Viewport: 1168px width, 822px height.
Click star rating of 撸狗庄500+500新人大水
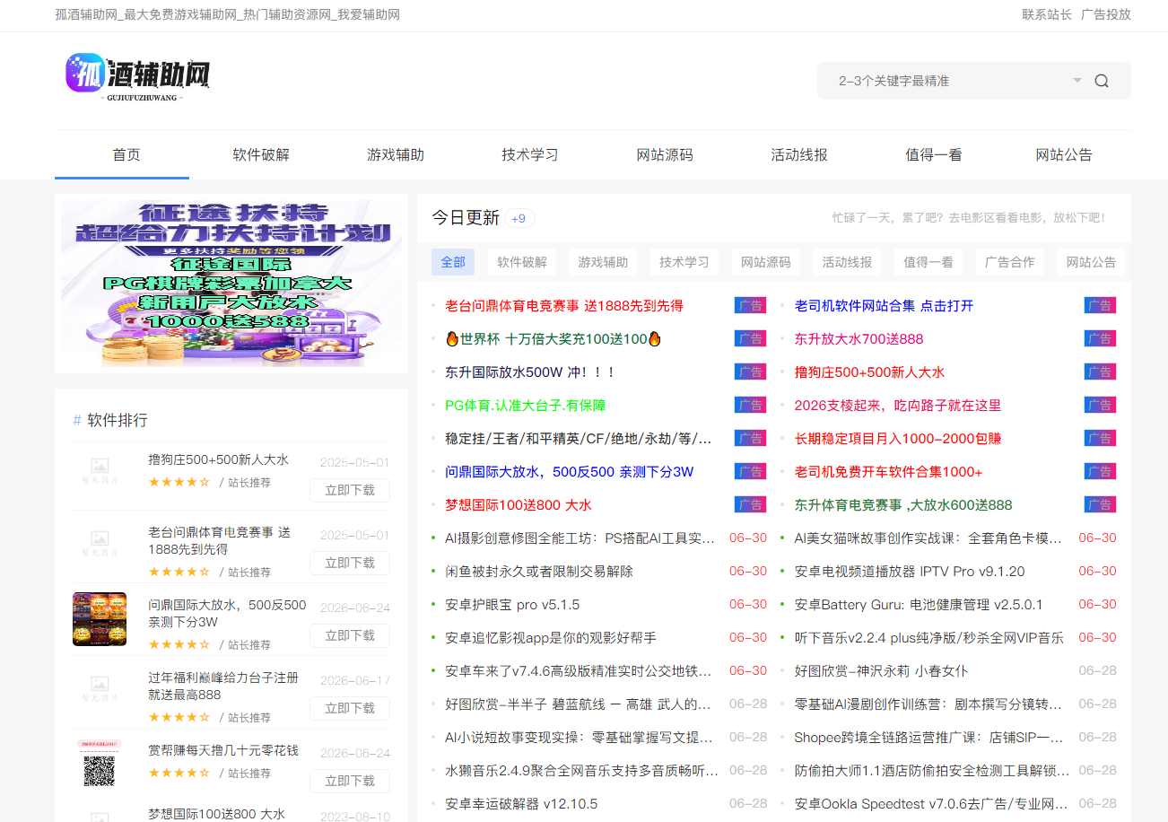click(x=179, y=482)
